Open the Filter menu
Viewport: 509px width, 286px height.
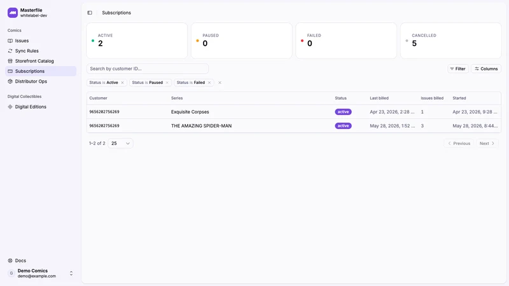click(x=458, y=69)
